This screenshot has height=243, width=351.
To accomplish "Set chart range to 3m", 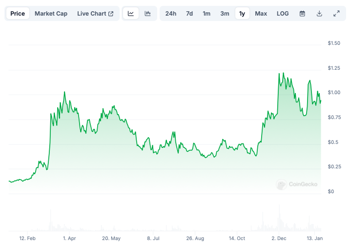I will 225,14.
